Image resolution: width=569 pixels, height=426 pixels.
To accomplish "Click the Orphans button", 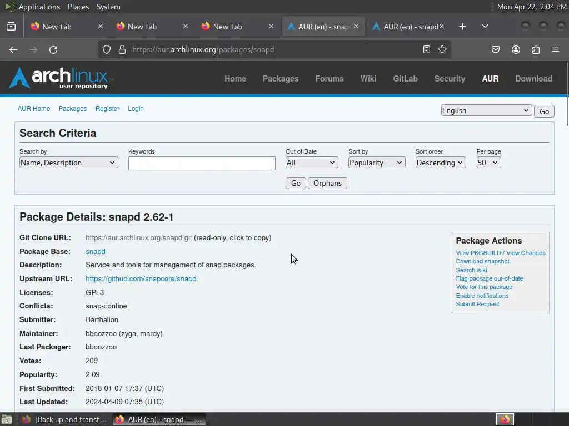I will [x=327, y=183].
